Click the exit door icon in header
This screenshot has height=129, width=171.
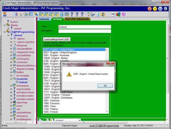tap(166, 9)
